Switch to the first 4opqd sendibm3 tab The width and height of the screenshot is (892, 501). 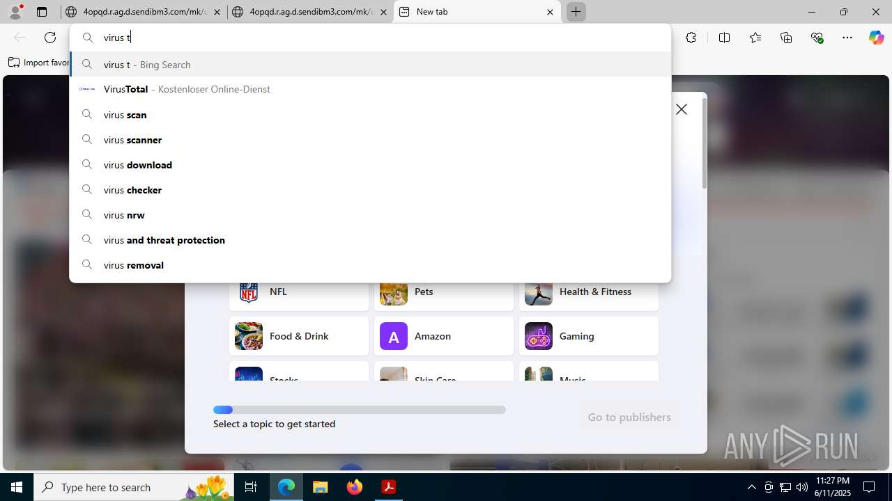pos(144,12)
